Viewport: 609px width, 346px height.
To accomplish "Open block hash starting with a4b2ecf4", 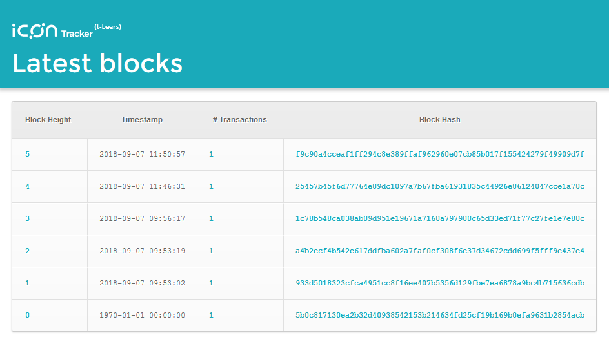I will (440, 251).
